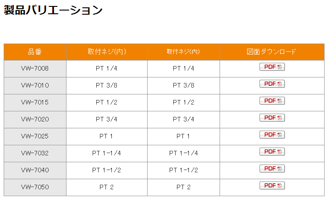Click the PDF button for VW-7015

(x=272, y=101)
